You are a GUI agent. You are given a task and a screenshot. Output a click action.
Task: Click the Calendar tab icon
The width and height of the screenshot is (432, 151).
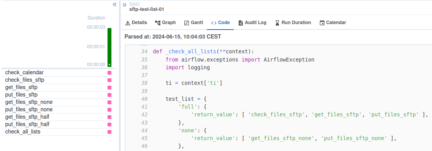(x=322, y=23)
